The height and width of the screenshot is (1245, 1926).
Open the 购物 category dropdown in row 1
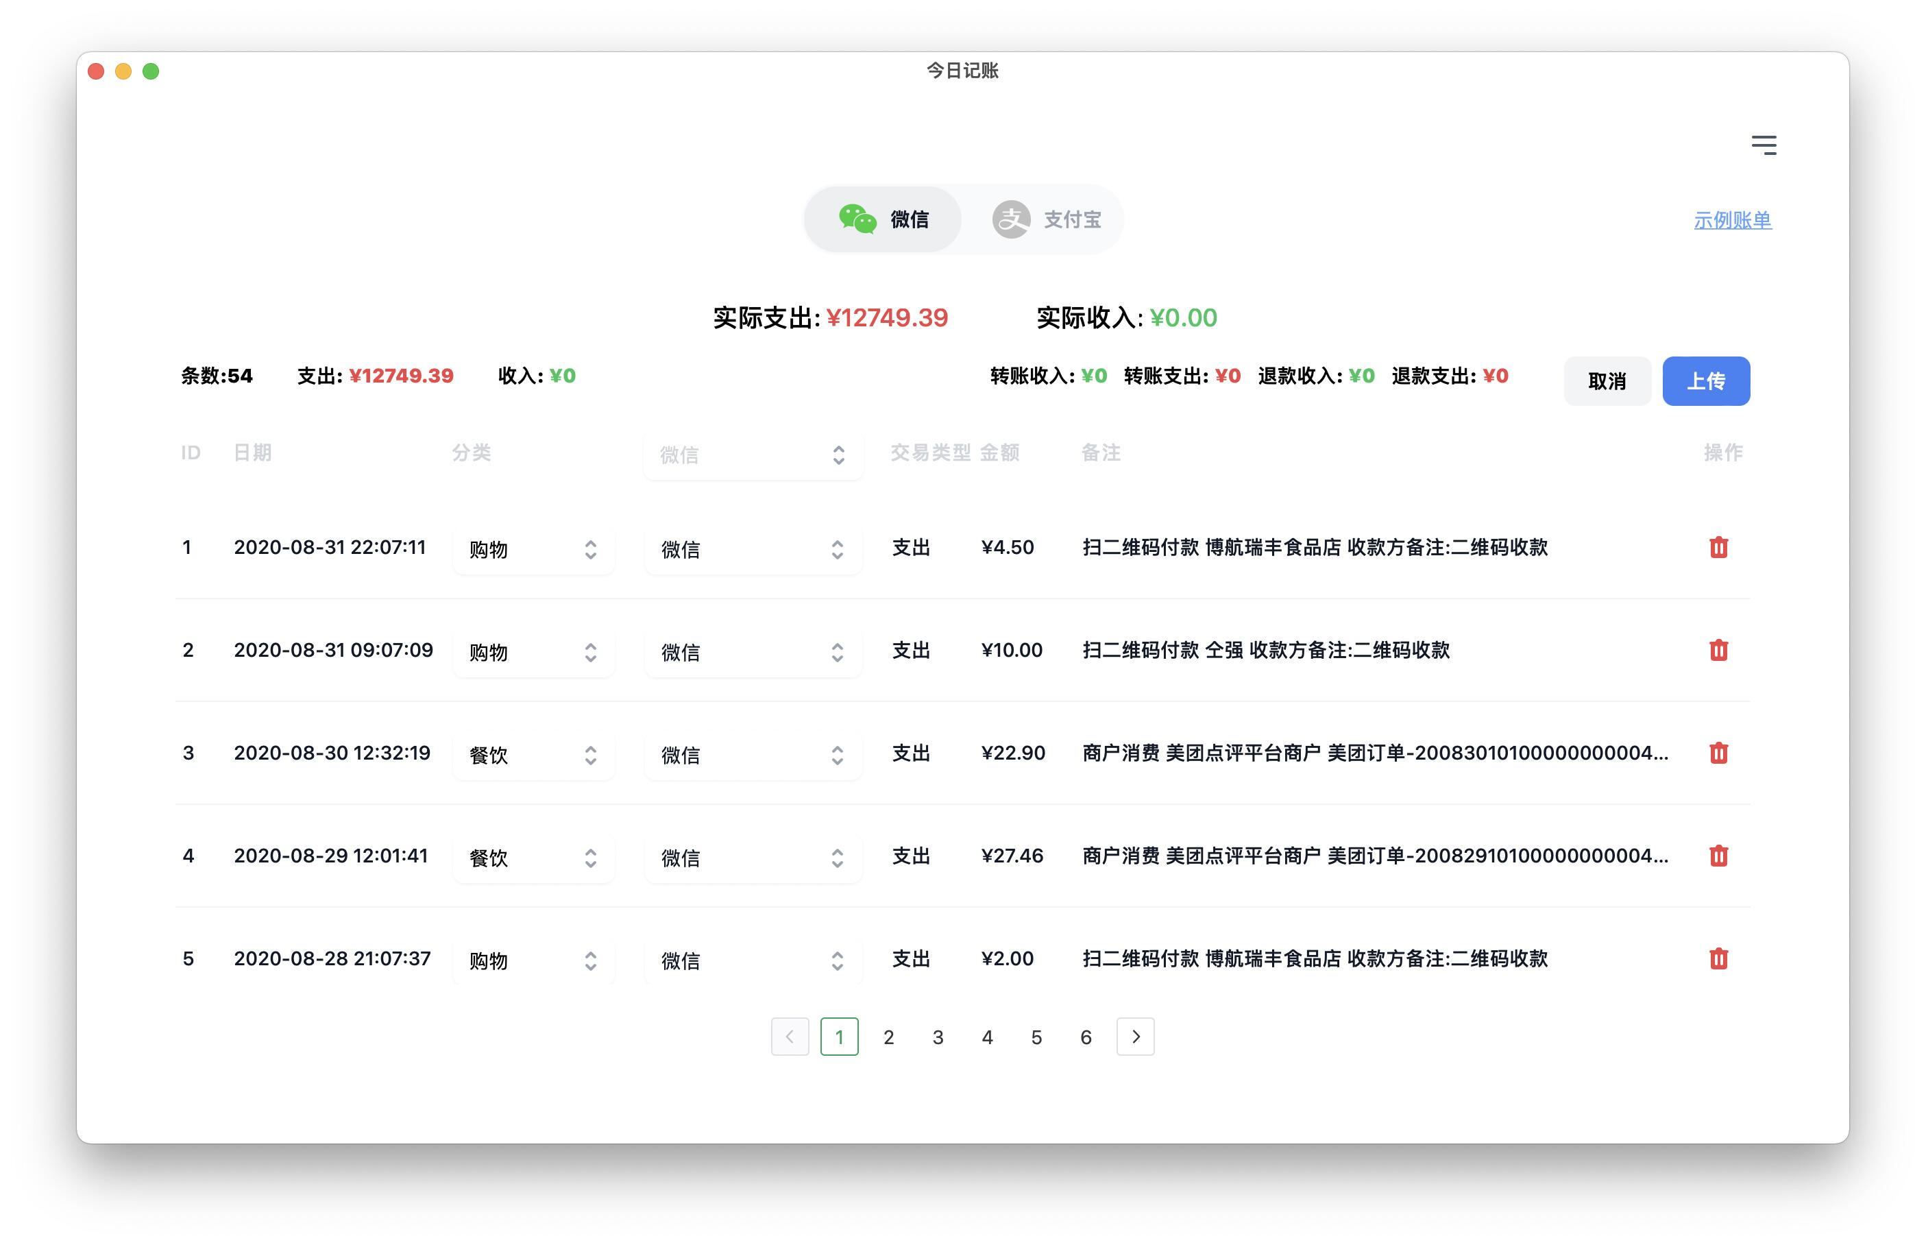click(533, 550)
